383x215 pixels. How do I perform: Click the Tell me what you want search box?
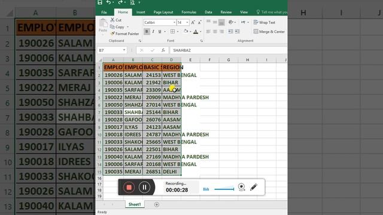click(272, 12)
